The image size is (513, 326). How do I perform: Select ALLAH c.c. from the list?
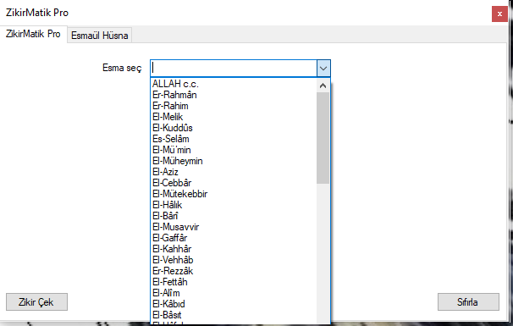[x=234, y=84]
